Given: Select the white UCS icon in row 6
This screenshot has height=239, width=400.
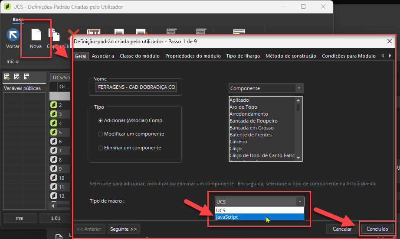Looking at the screenshot, I should pyautogui.click(x=54, y=142).
